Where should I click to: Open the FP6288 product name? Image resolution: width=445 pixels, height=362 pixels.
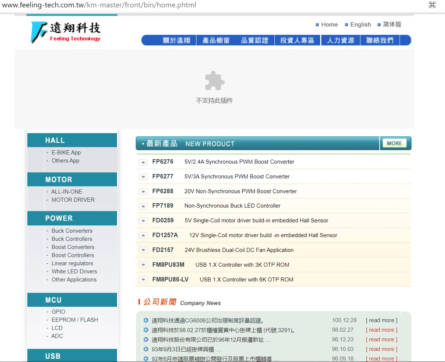[163, 191]
